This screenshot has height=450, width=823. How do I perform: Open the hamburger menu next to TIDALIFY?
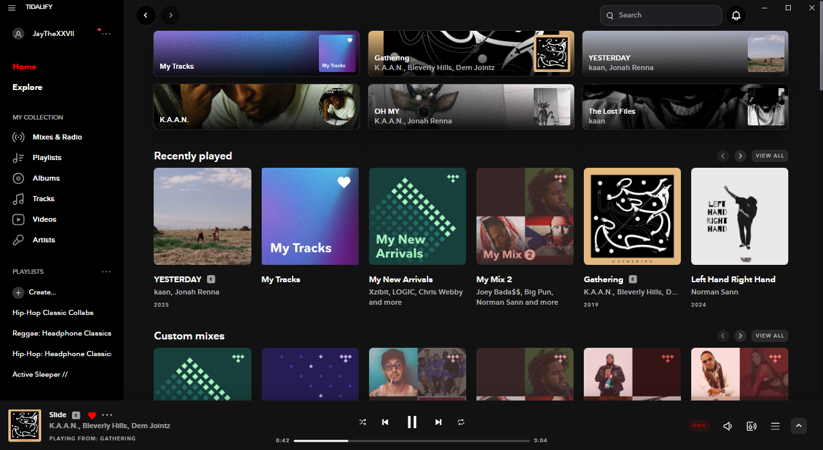(x=12, y=8)
